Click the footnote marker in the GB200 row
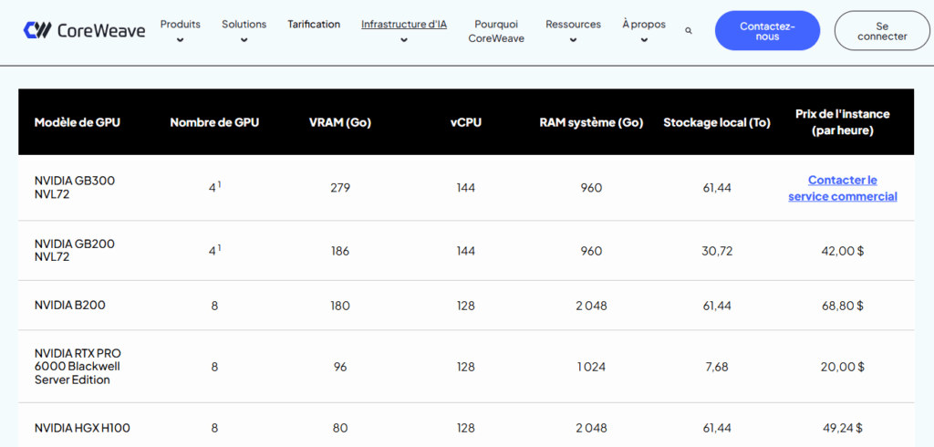 click(x=219, y=247)
